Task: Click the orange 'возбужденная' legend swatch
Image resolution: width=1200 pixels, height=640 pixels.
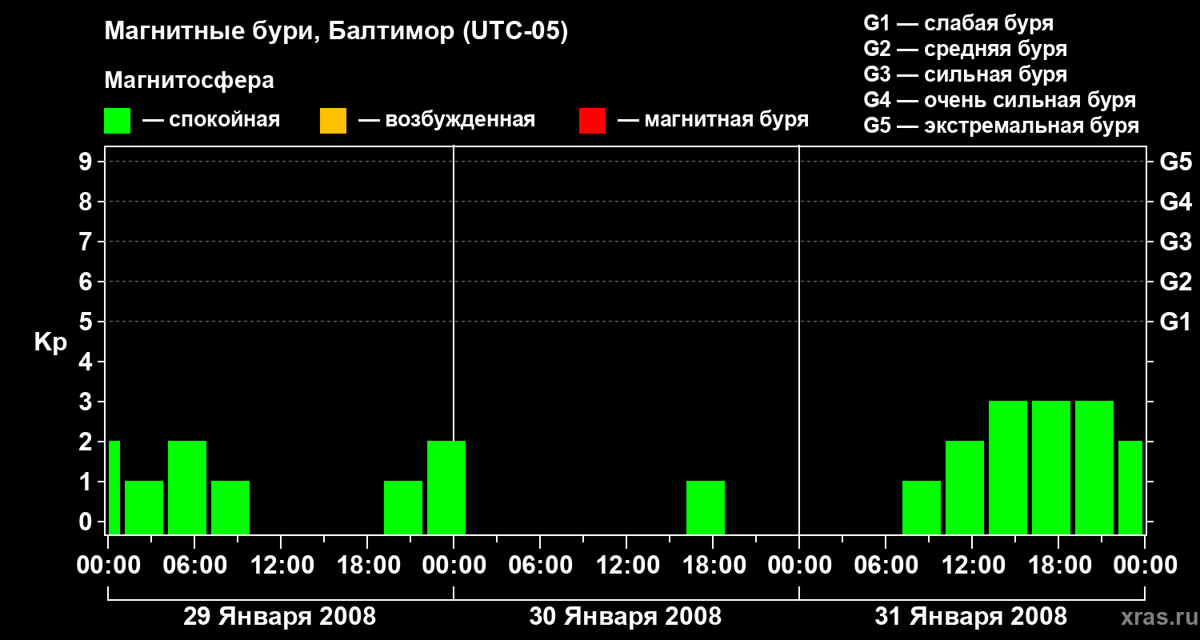Action: point(333,121)
